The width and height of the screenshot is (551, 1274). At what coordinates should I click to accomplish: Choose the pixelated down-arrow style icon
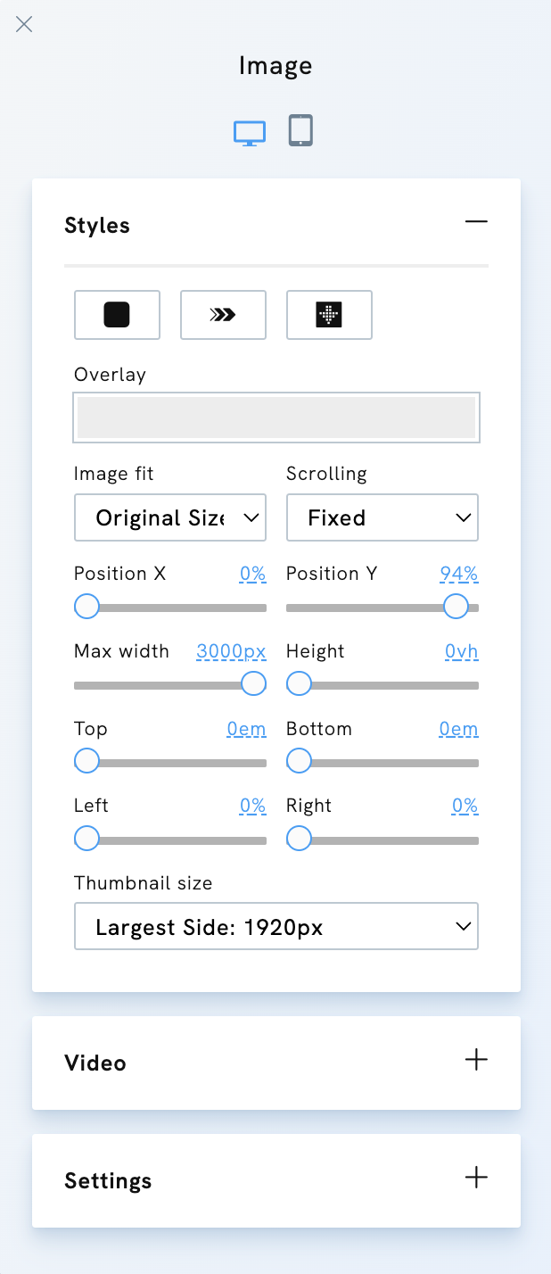coord(329,315)
